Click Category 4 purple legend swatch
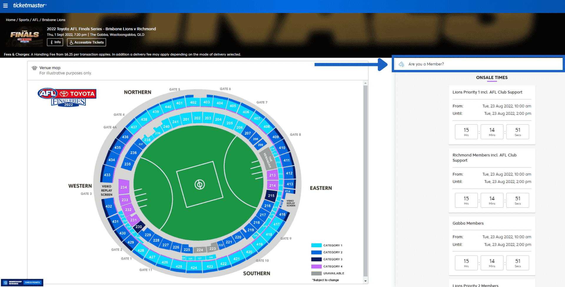 316,266
